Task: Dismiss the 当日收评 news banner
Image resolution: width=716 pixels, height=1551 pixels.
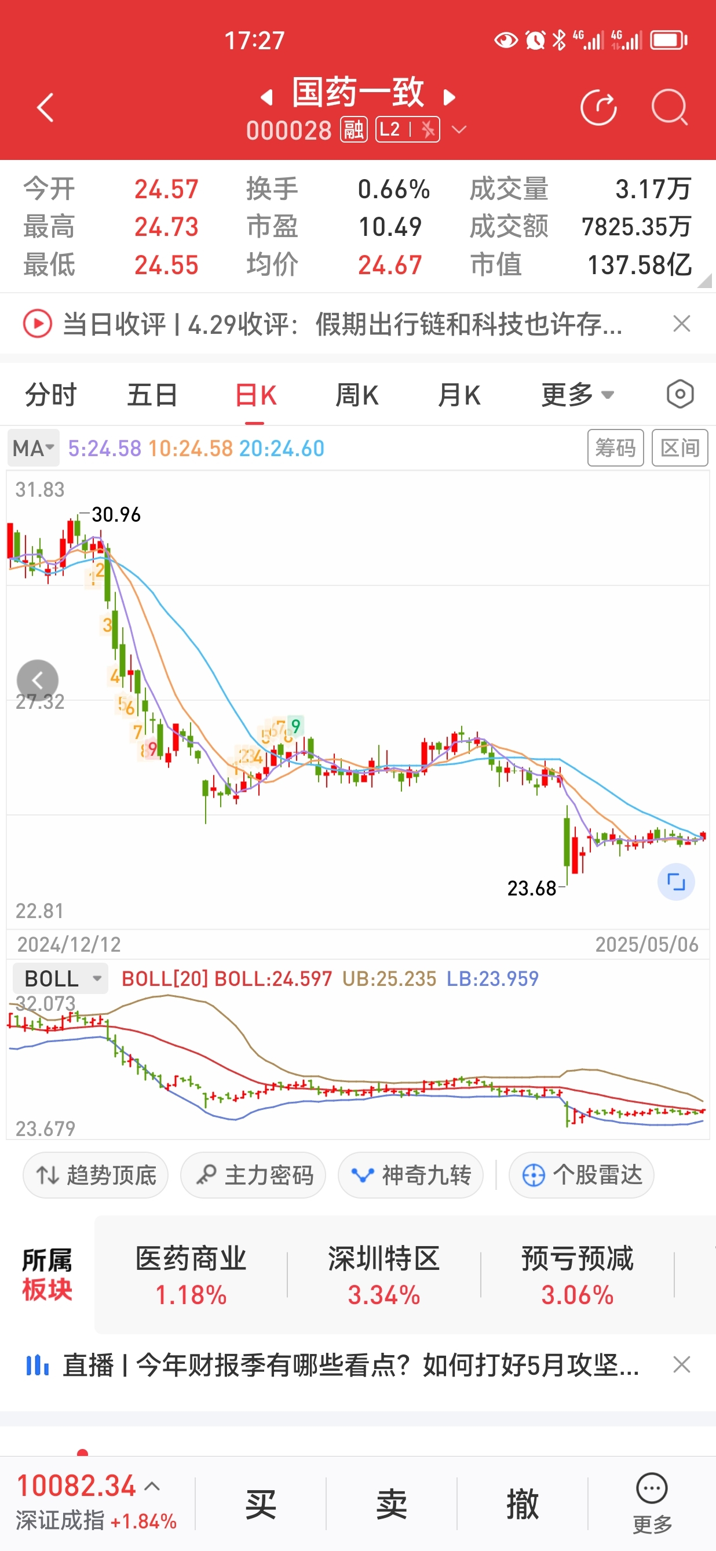Action: [681, 323]
